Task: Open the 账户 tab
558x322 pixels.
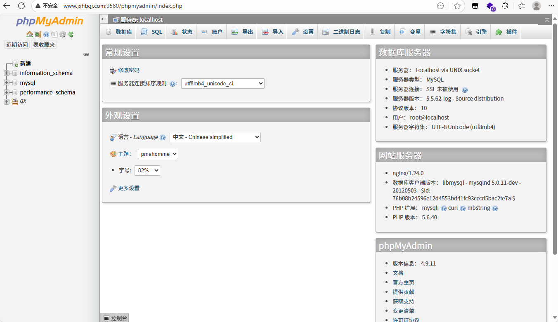Action: click(x=212, y=32)
